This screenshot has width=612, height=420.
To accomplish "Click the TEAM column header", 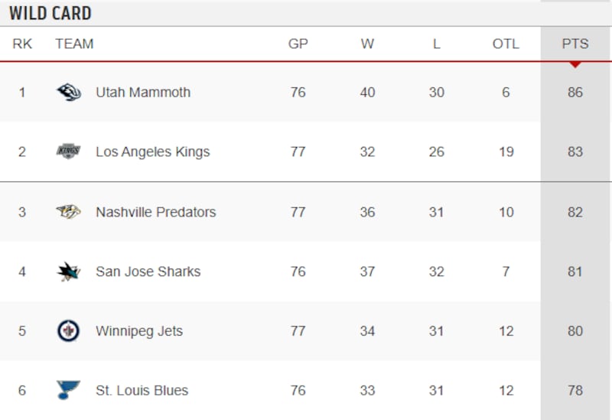I will point(74,44).
